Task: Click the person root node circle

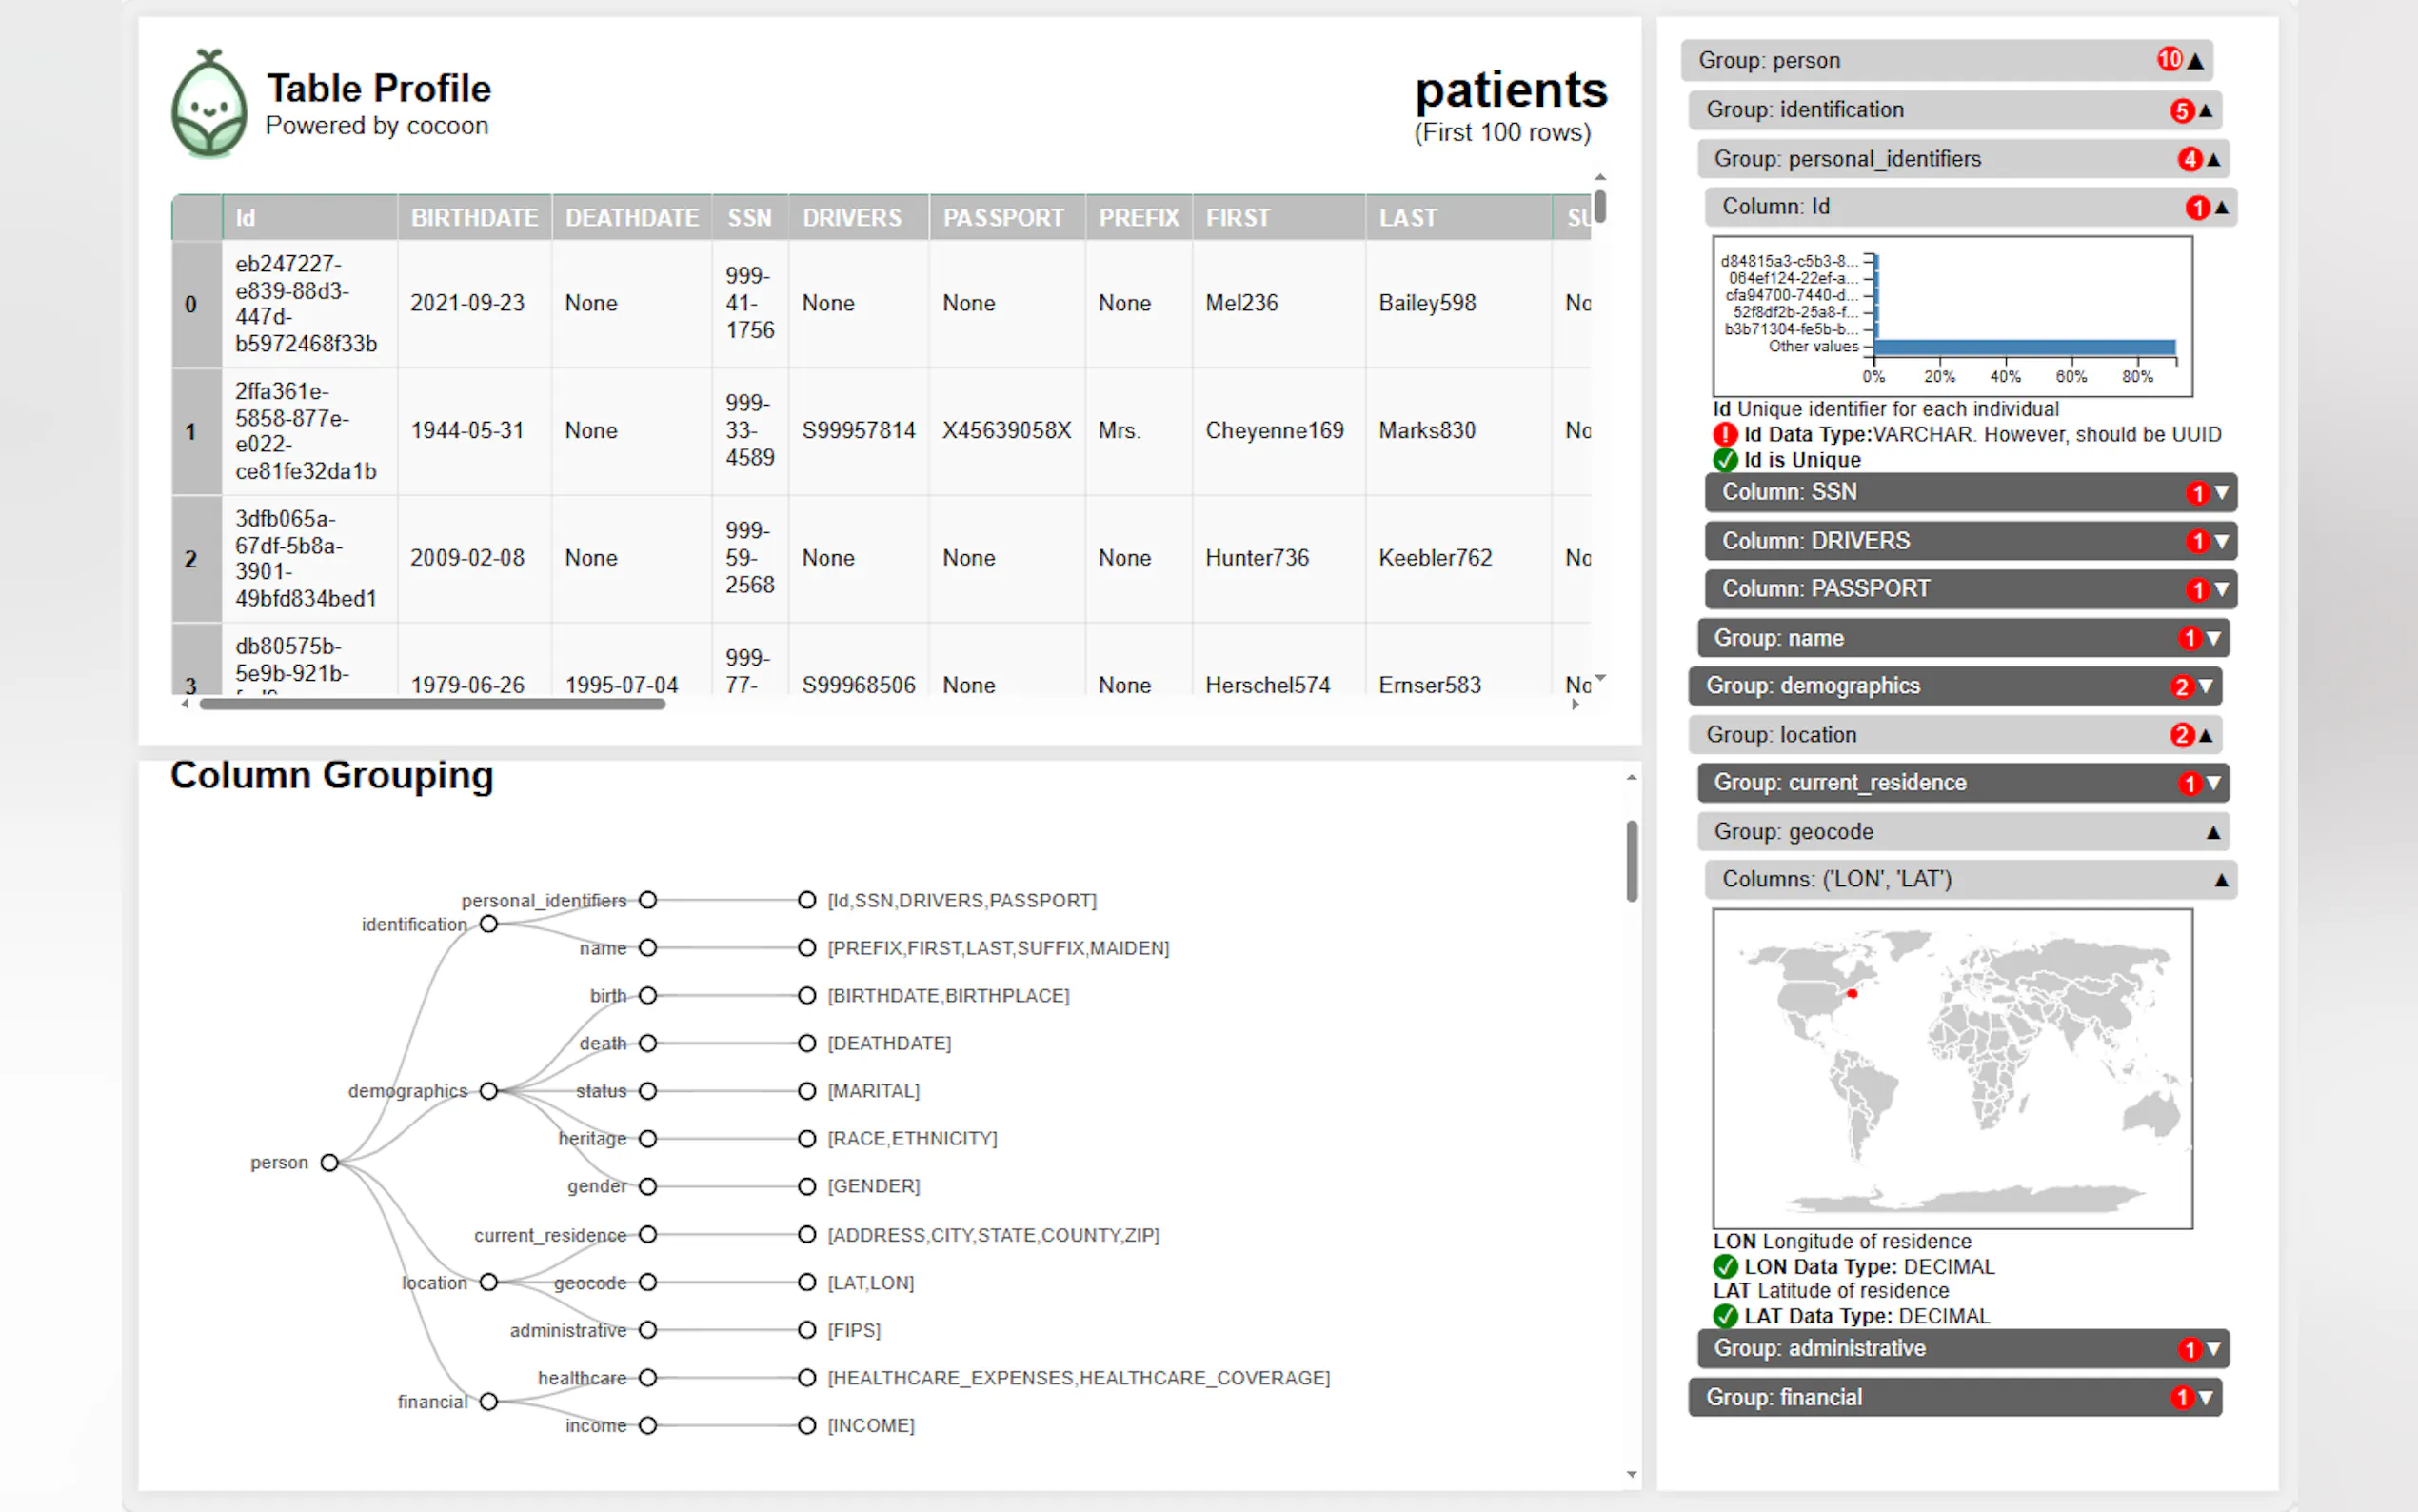Action: [x=330, y=1162]
